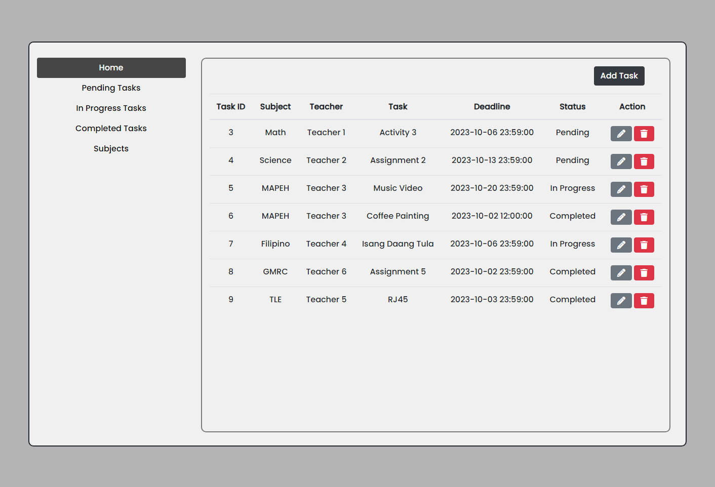Edit the Coffee Painting task
Viewport: 715px width, 487px height.
click(x=621, y=217)
